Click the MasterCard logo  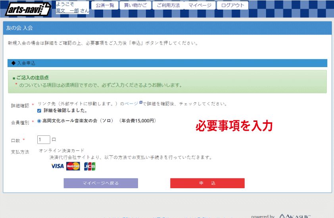pos(73,166)
